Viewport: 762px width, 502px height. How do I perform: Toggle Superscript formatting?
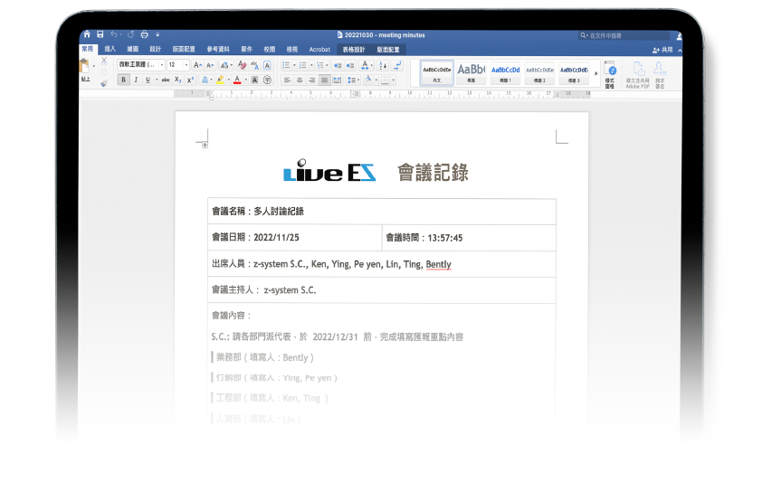point(190,80)
